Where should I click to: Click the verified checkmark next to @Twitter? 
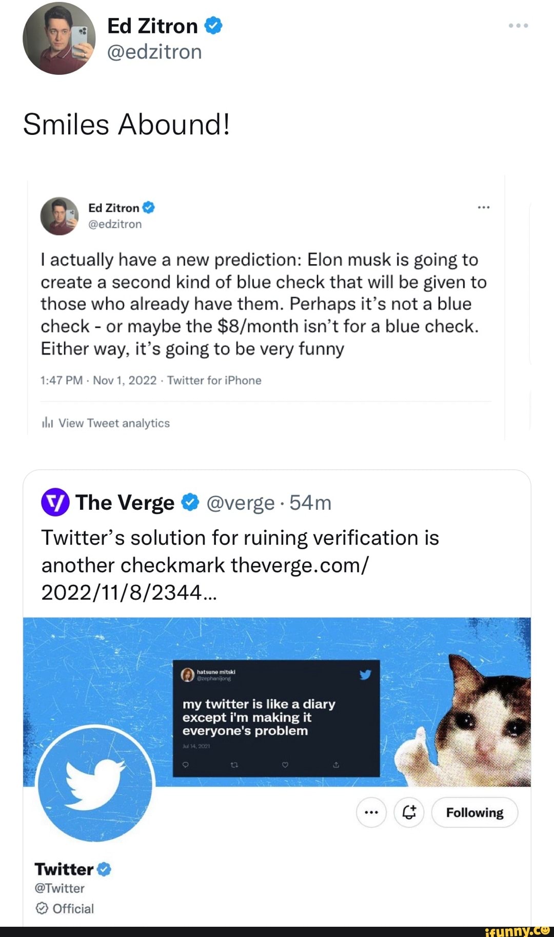click(x=104, y=869)
